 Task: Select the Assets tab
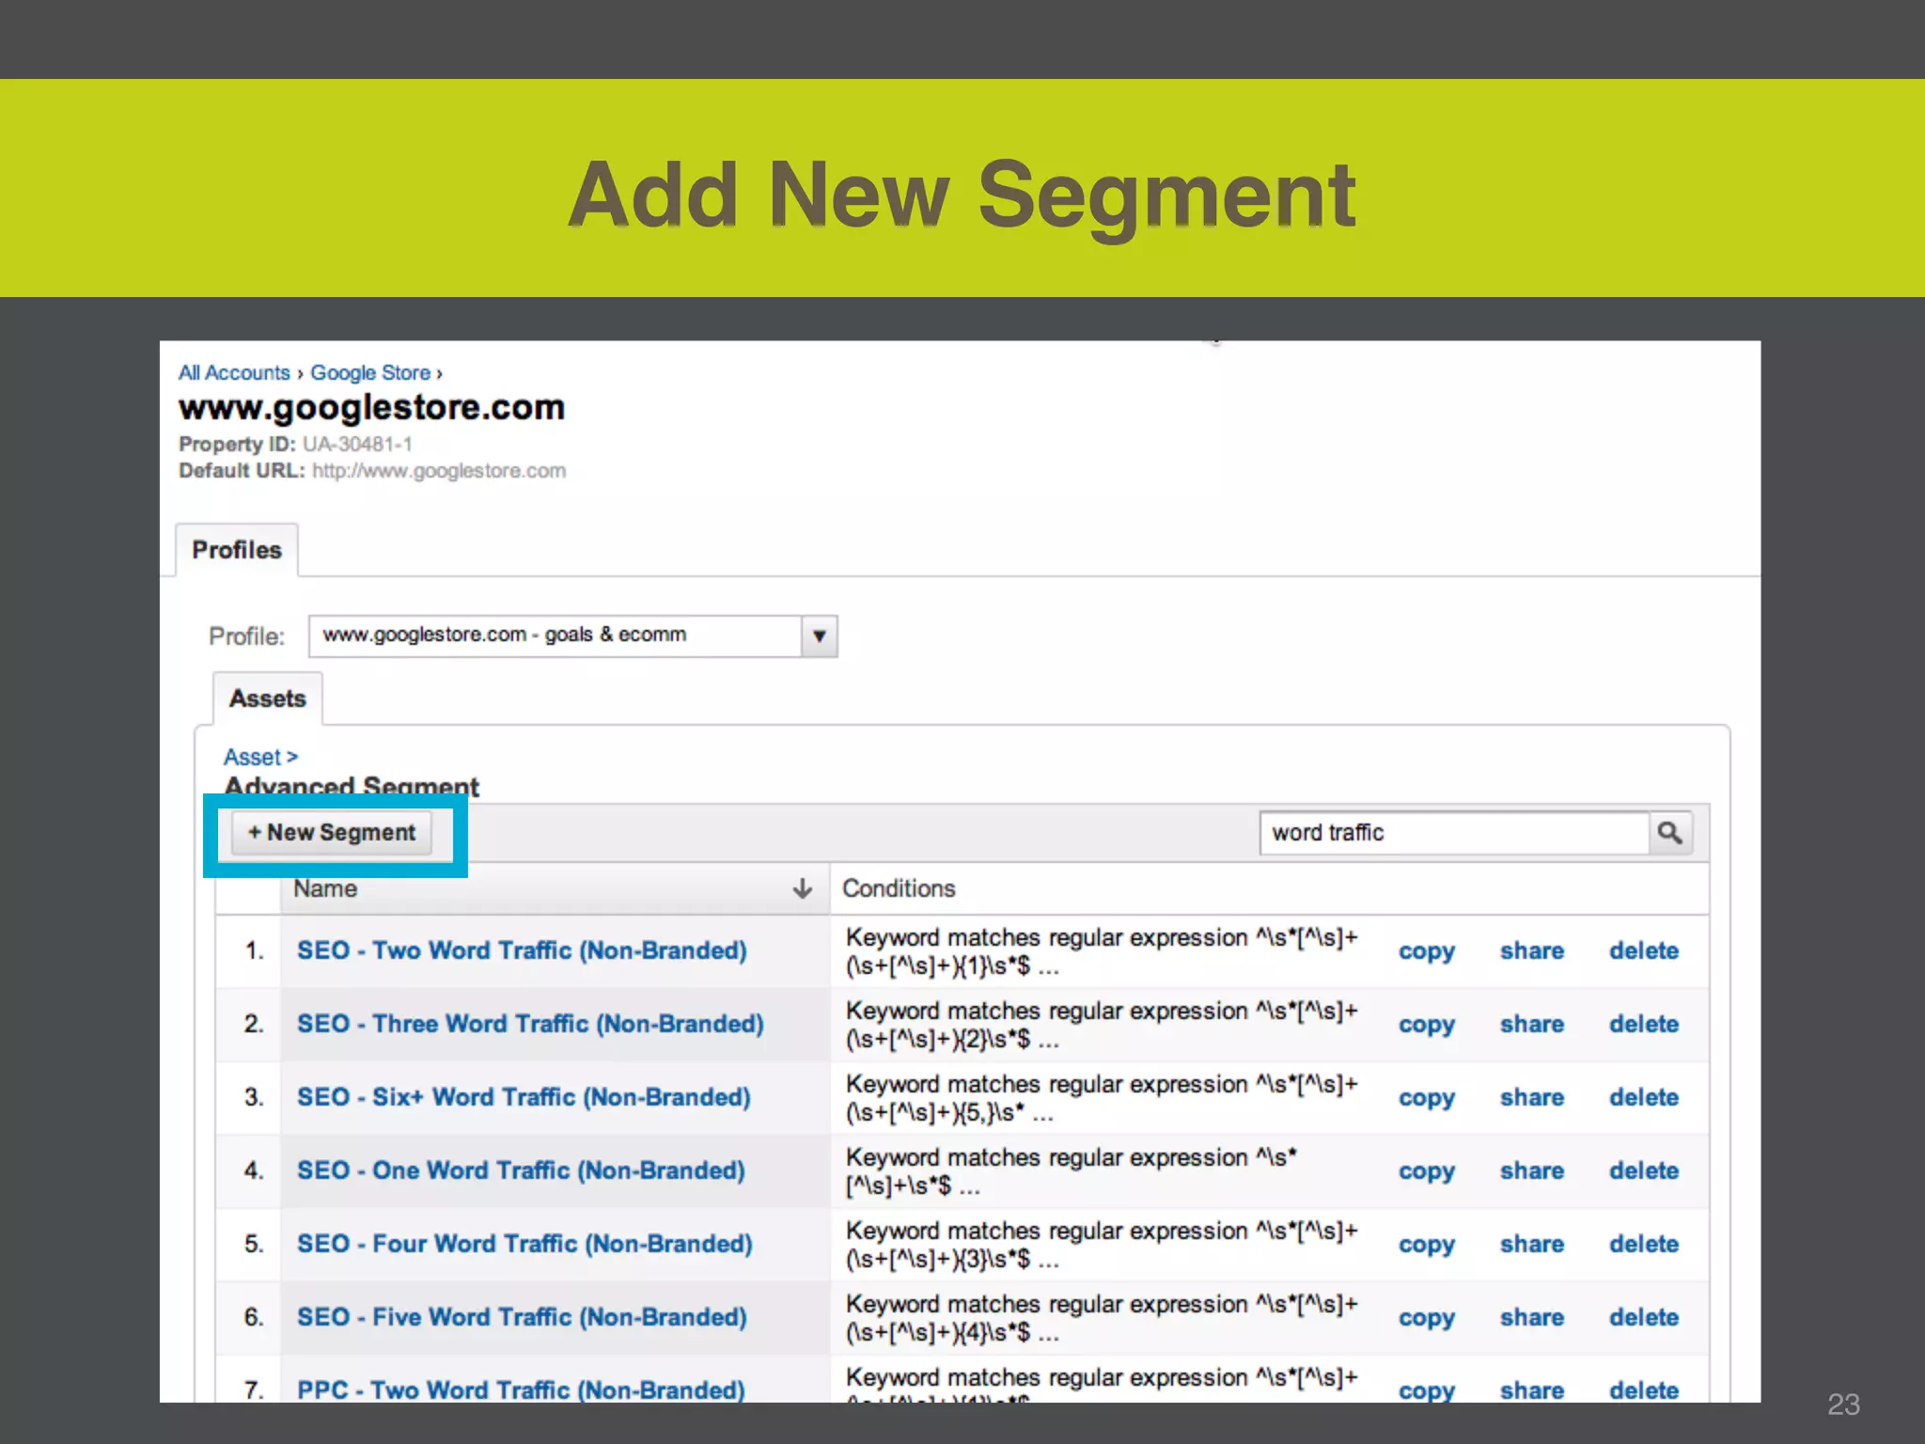click(268, 698)
